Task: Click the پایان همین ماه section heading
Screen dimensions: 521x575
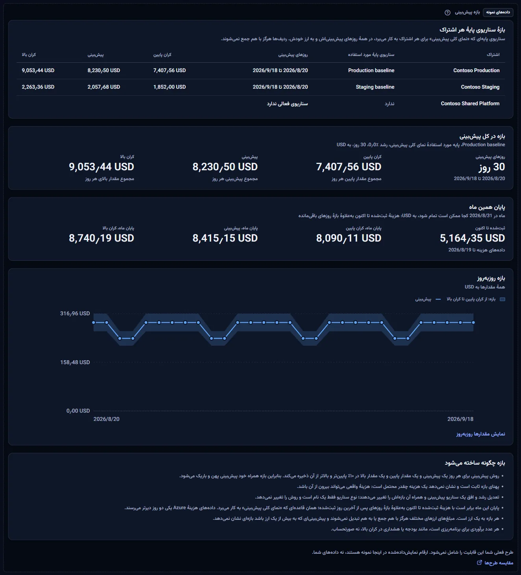Action: 487,207
